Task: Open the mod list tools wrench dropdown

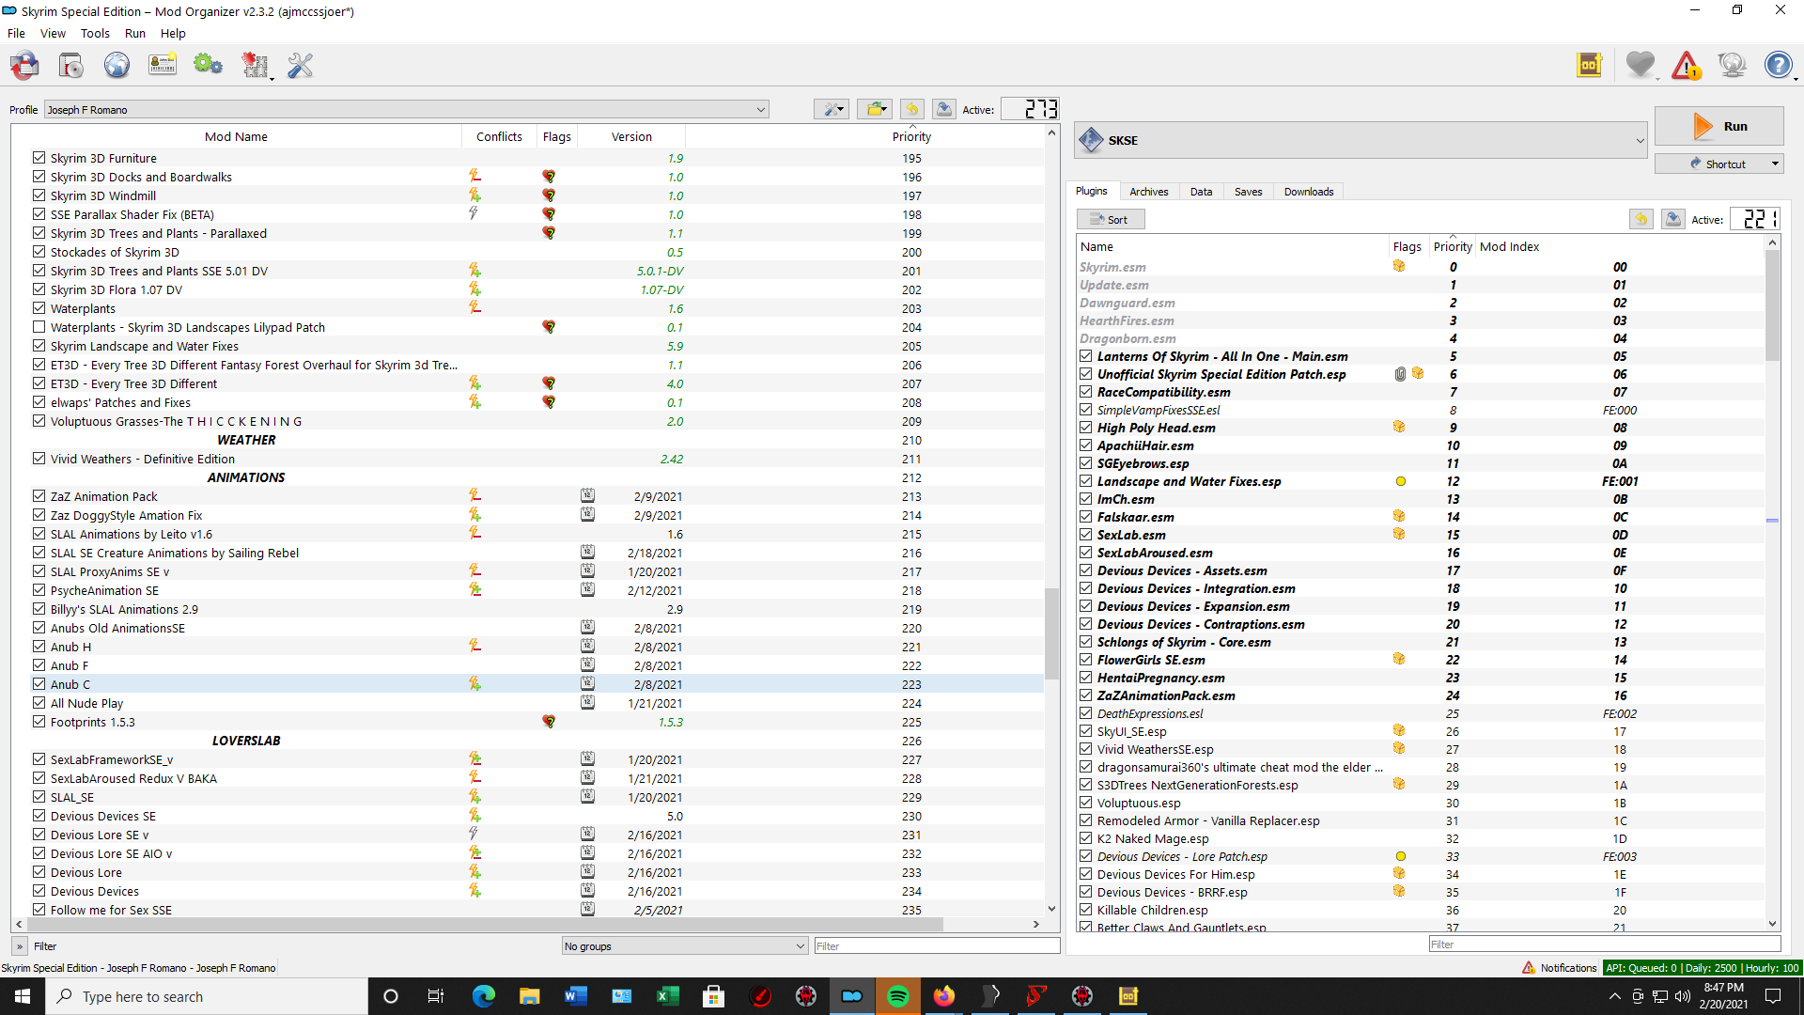Action: [x=832, y=109]
